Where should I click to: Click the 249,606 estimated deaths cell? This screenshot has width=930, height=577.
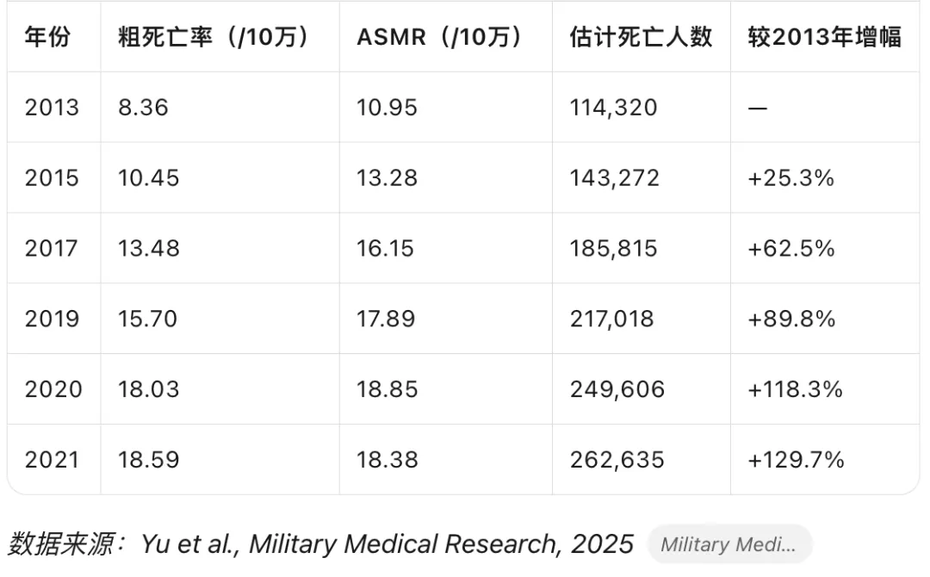[617, 389]
